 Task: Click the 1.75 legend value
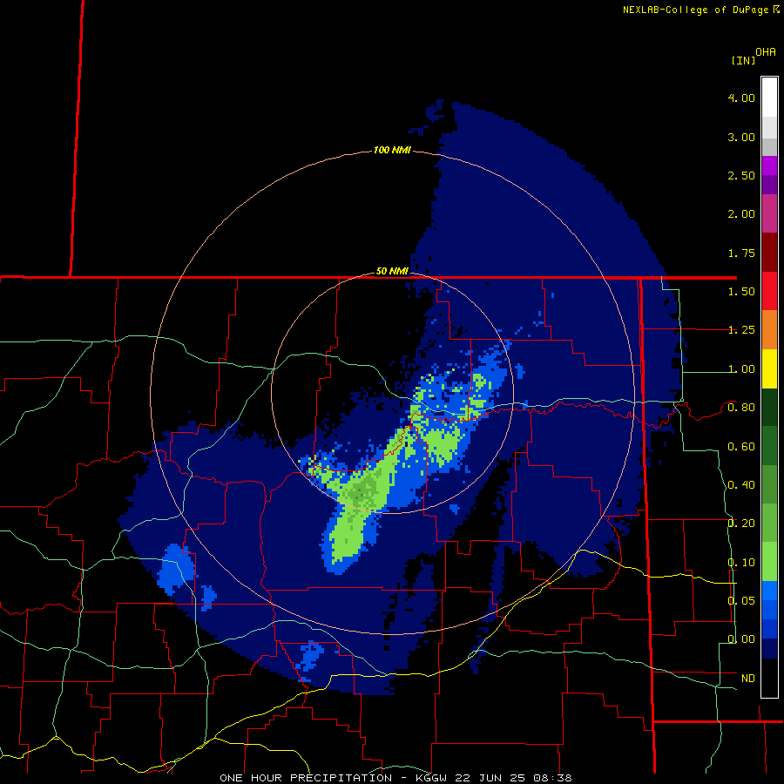click(741, 253)
